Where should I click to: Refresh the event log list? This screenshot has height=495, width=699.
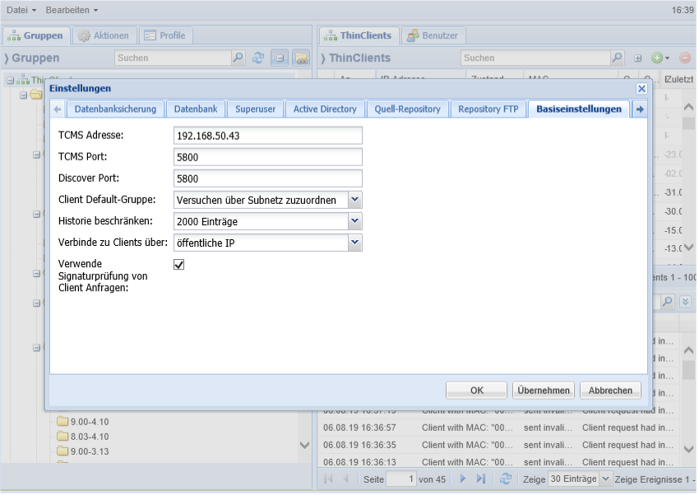click(x=506, y=479)
